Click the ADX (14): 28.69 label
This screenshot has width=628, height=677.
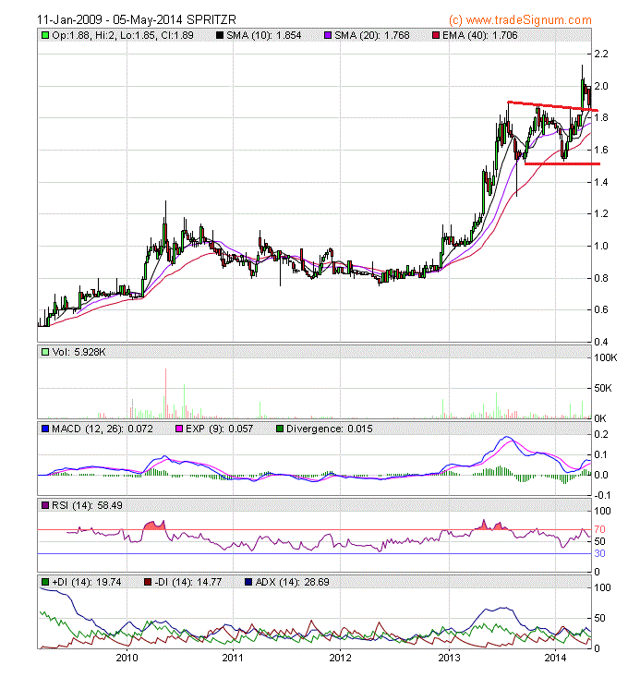click(x=292, y=582)
